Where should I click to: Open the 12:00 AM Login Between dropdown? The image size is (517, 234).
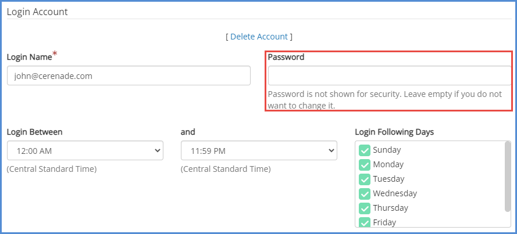coord(85,151)
